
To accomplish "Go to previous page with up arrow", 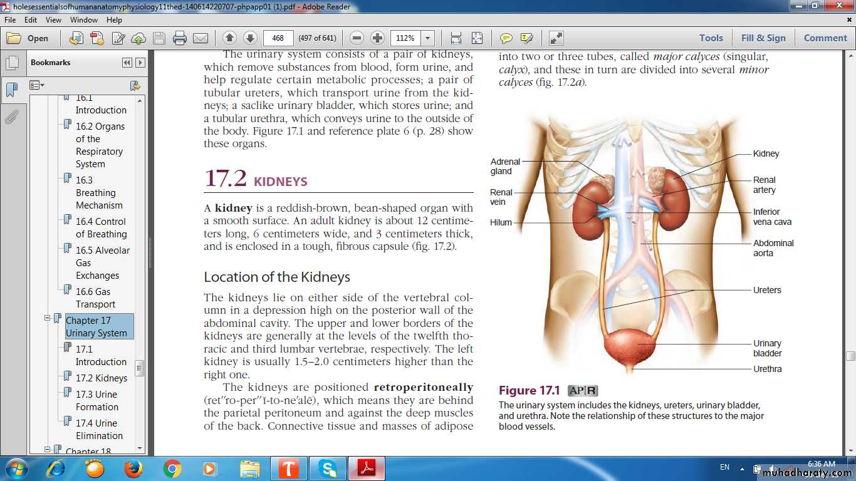I will click(229, 38).
